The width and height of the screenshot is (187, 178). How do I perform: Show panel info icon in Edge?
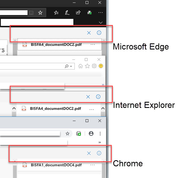click(99, 33)
